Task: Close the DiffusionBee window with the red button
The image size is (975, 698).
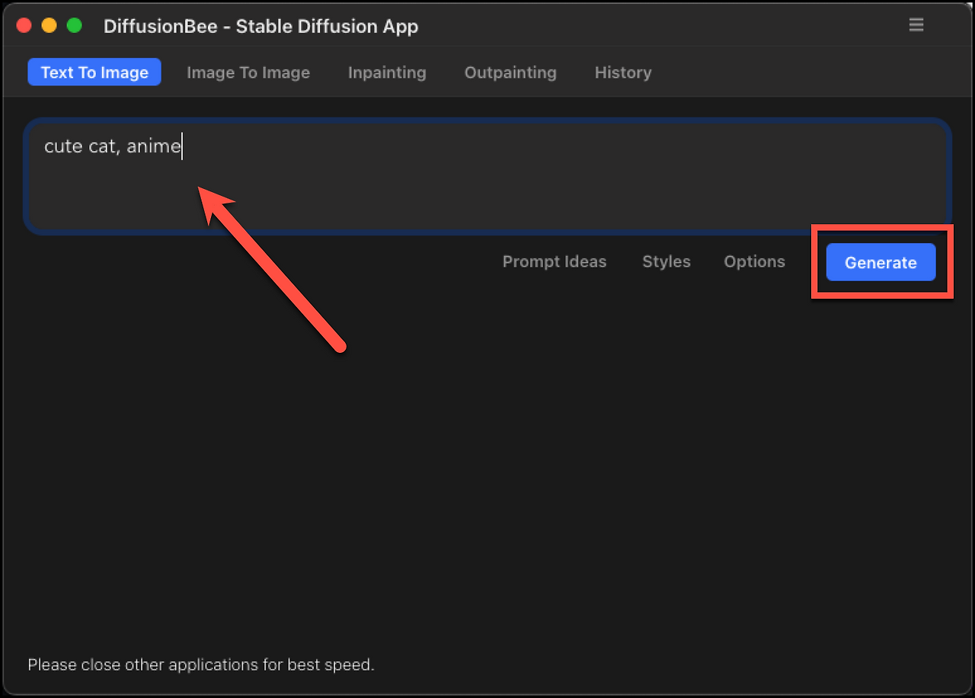Action: click(x=24, y=26)
